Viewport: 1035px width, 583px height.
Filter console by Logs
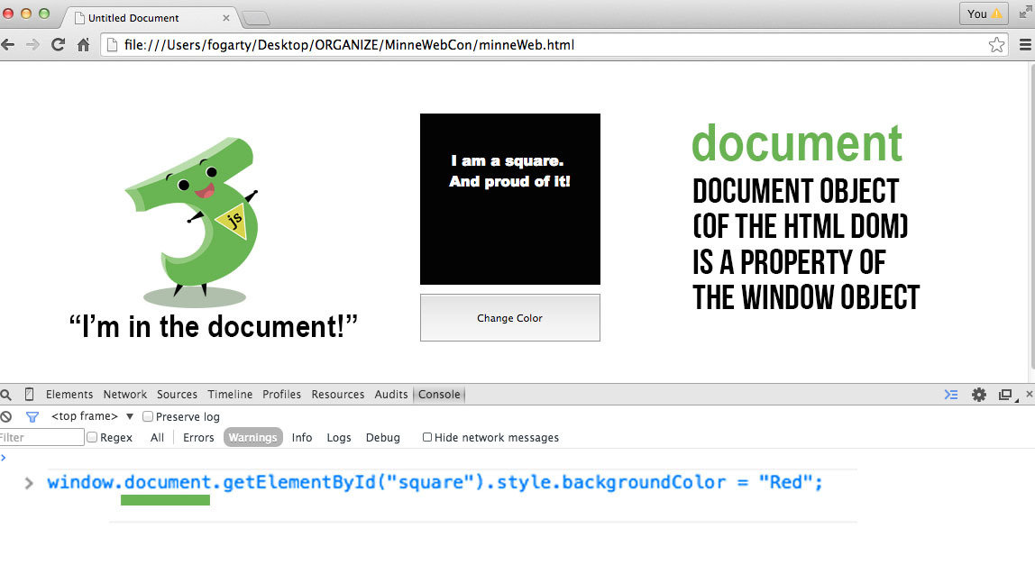[339, 437]
